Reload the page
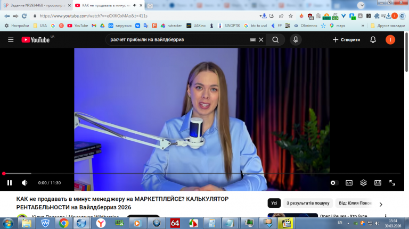The height and width of the screenshot is (229, 409). click(x=24, y=16)
